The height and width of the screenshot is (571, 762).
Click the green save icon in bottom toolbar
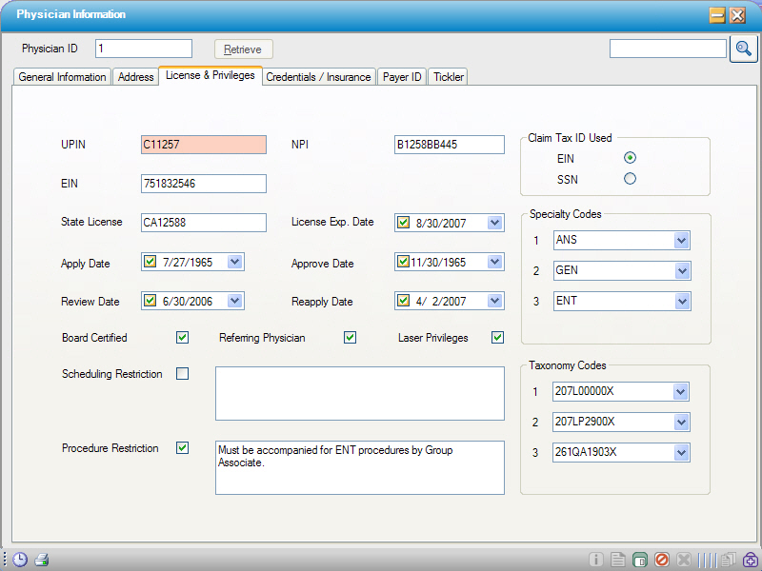[x=640, y=560]
